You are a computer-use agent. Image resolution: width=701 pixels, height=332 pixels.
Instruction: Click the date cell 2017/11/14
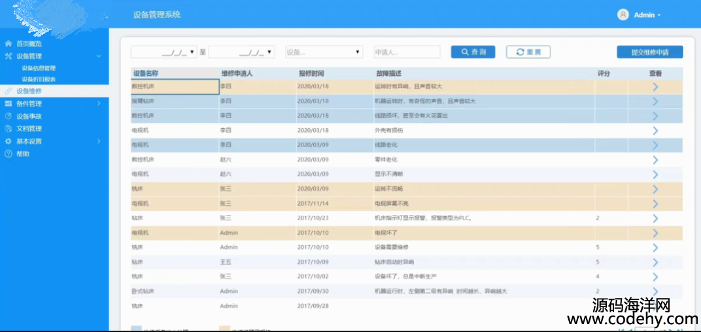(313, 204)
